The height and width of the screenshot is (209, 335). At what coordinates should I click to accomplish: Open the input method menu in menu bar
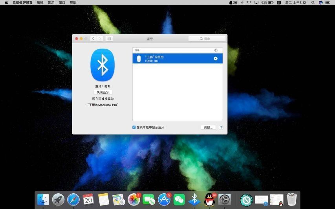point(279,2)
